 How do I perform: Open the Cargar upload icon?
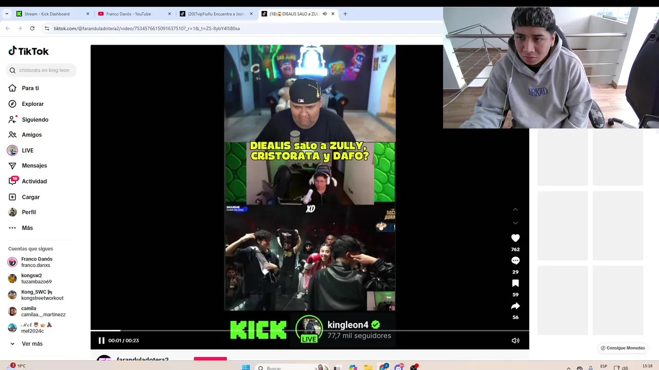click(x=12, y=197)
